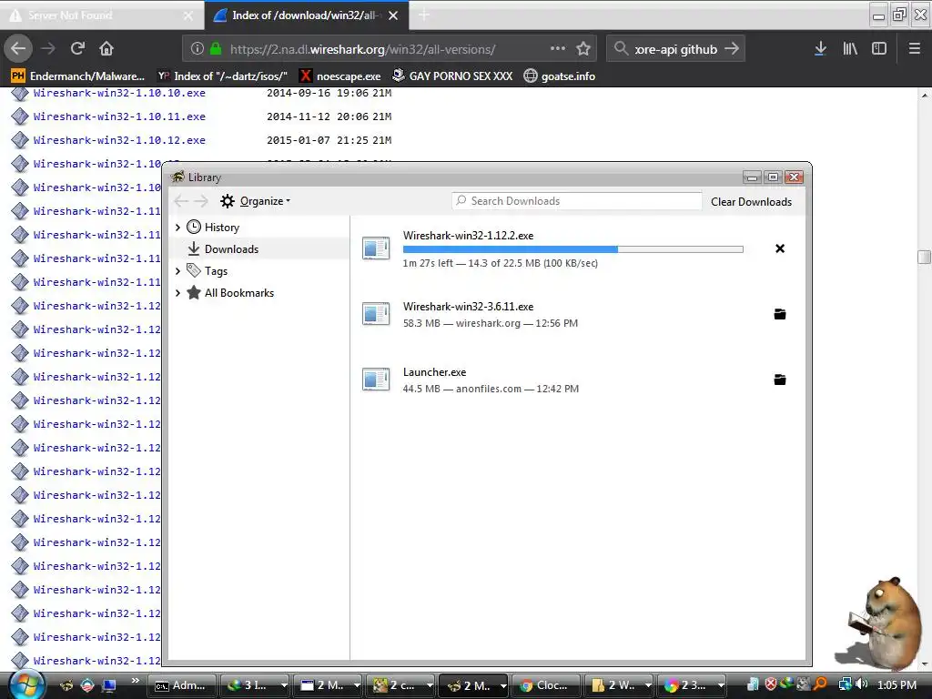Expand the Tags tree item
Screen dimensions: 932x699
coord(177,271)
